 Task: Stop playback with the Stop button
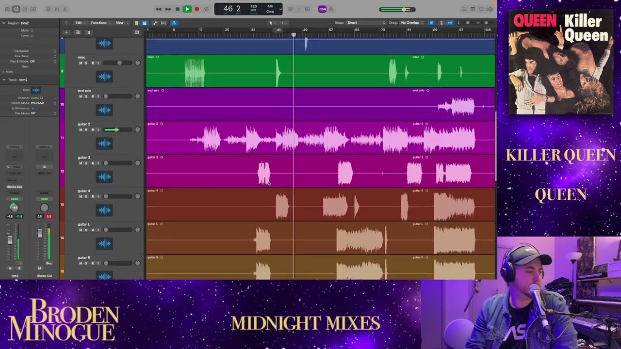pyautogui.click(x=178, y=9)
